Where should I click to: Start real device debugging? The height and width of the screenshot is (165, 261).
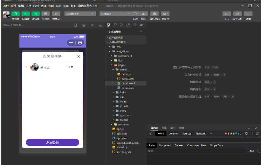(155, 14)
